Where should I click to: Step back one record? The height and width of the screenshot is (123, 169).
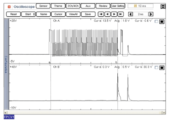click(107, 14)
